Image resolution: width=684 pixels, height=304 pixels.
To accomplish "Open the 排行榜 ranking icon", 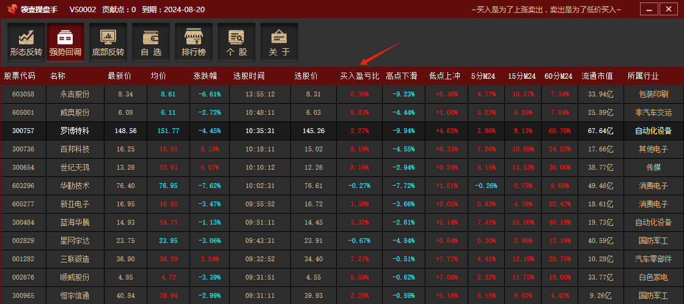I will tap(194, 42).
